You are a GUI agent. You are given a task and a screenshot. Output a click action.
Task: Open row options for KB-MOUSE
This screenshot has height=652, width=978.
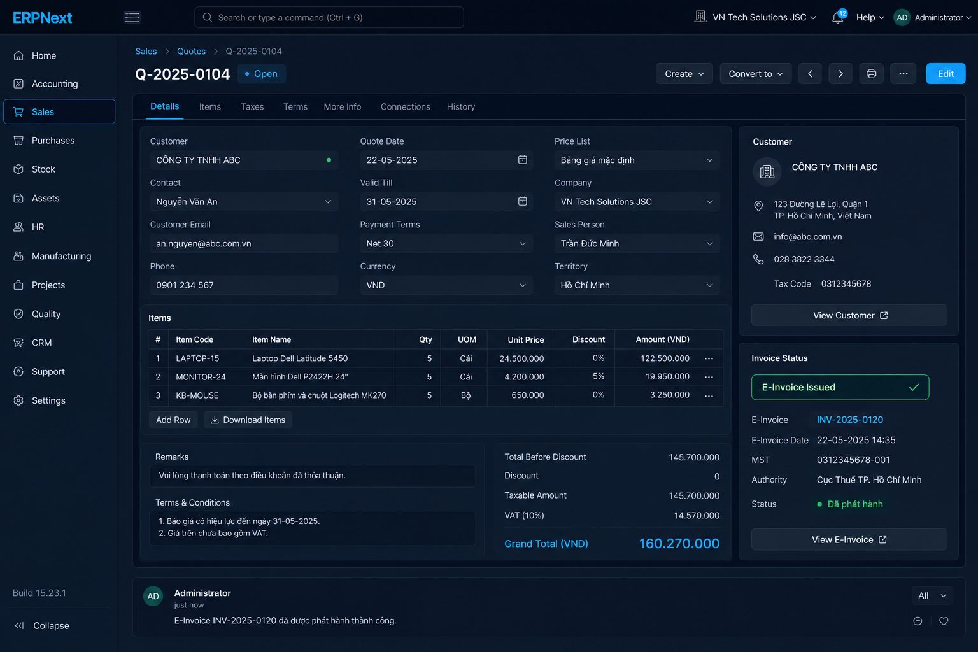click(709, 395)
